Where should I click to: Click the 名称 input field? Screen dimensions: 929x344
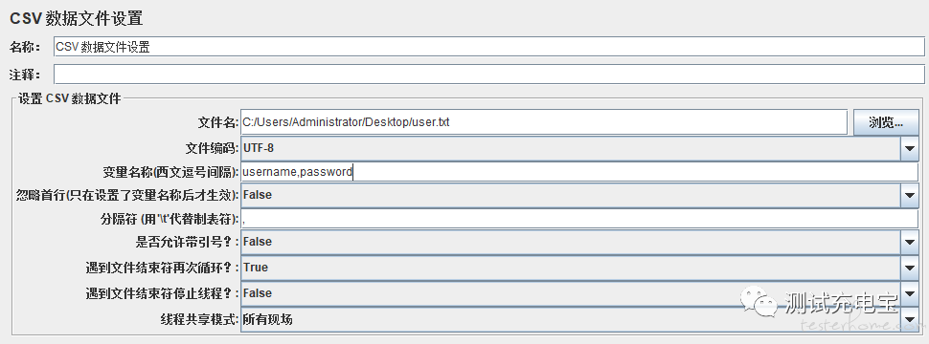pyautogui.click(x=488, y=47)
